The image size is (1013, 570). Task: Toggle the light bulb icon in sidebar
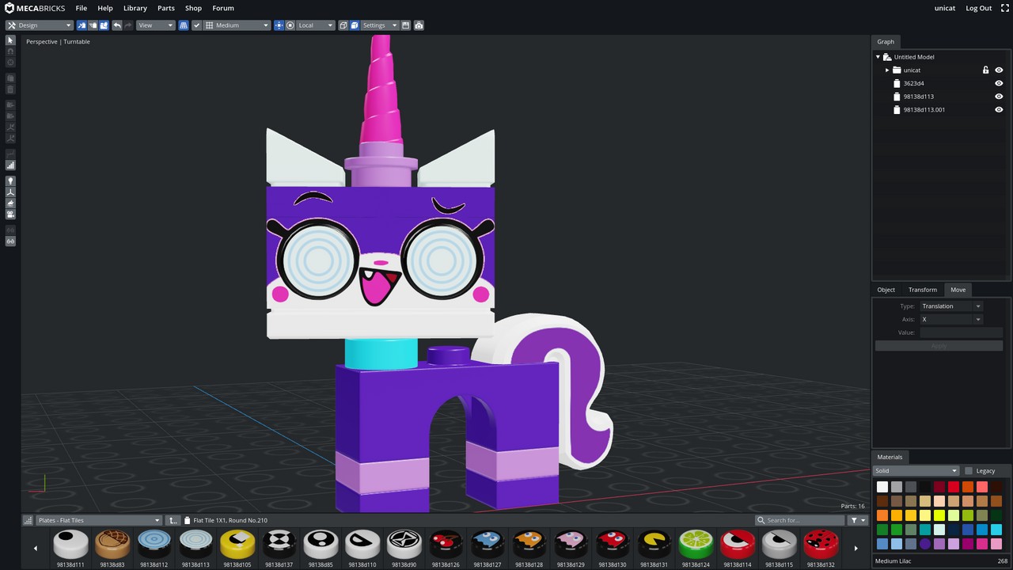click(10, 181)
